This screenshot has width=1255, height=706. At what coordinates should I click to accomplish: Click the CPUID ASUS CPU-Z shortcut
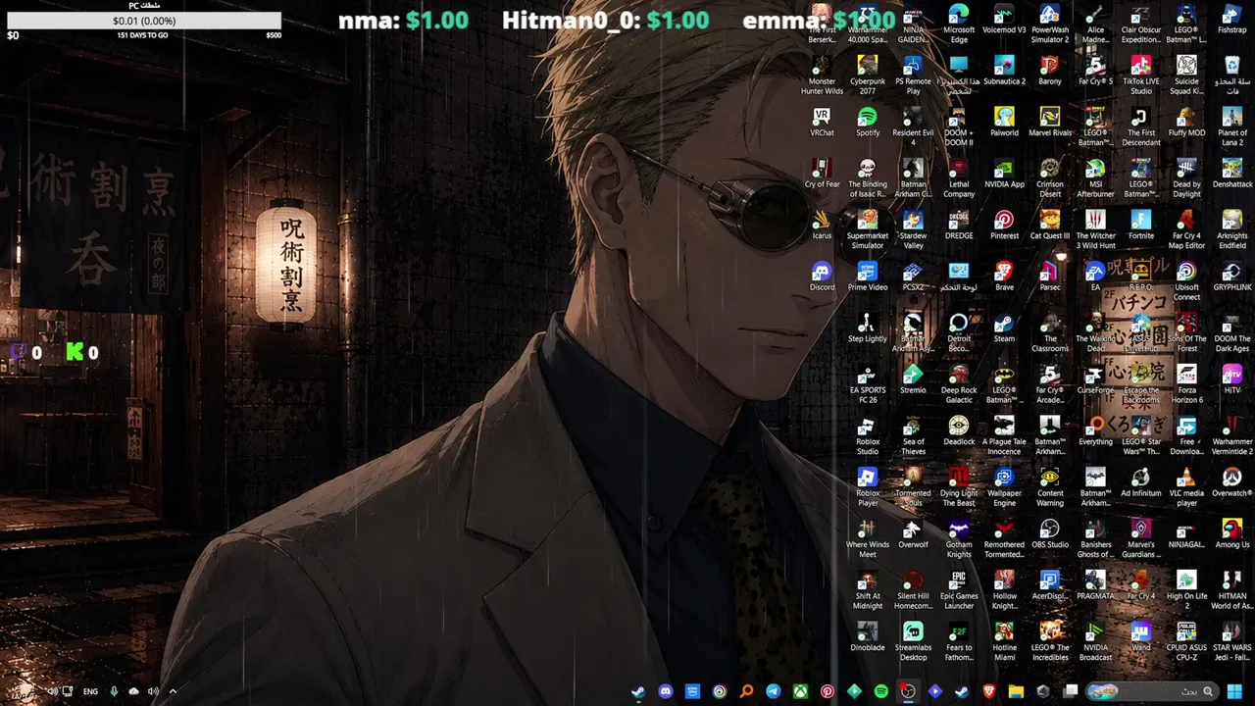coord(1186,641)
